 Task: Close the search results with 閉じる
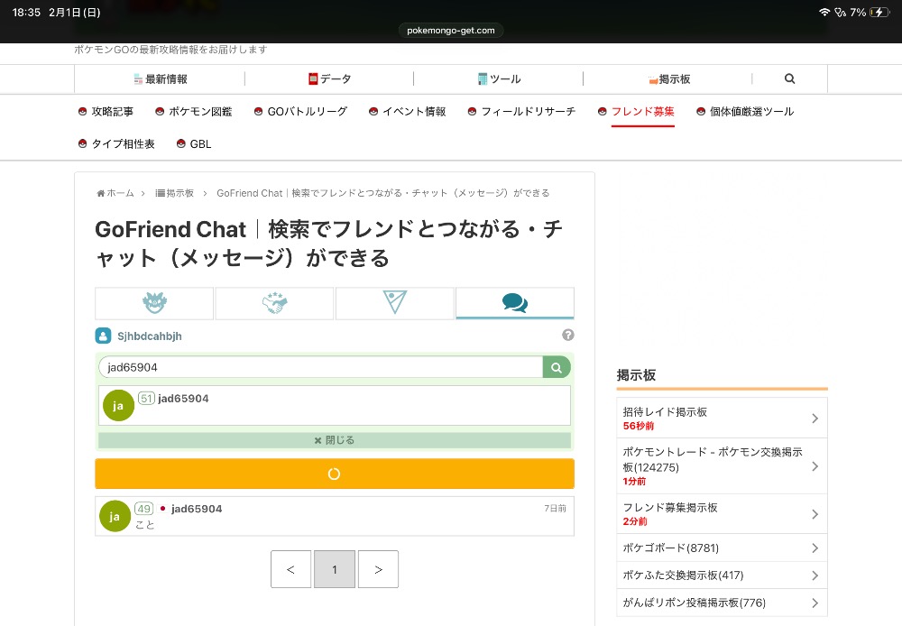[x=334, y=440]
